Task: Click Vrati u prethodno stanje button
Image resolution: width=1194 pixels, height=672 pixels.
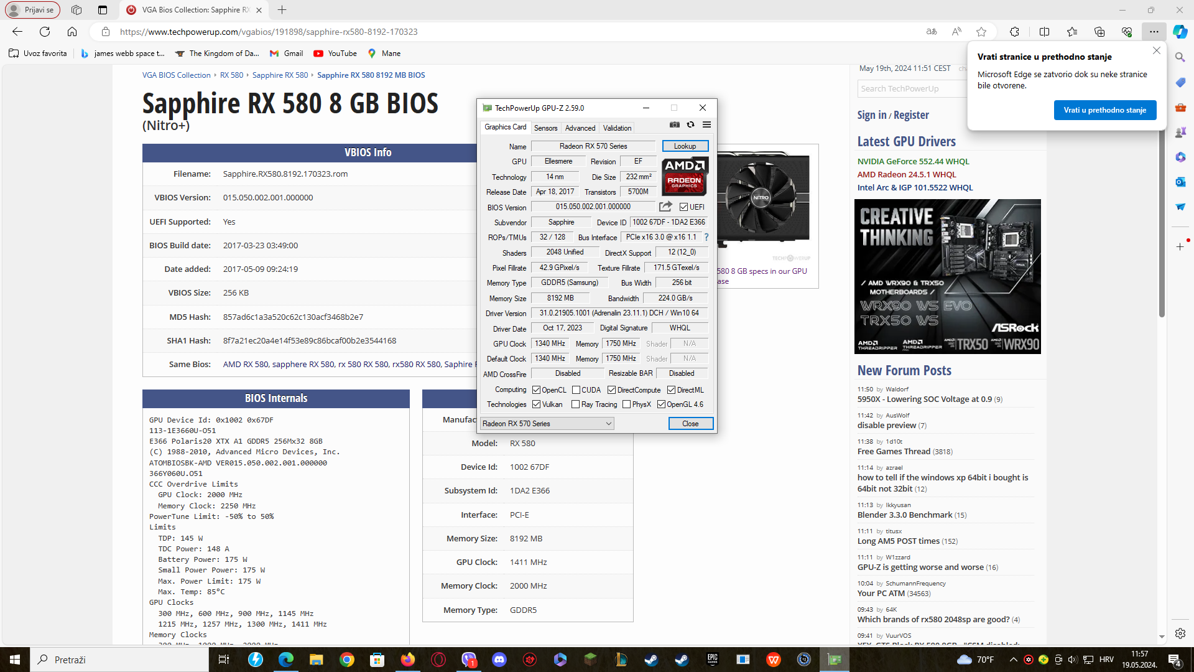Action: 1104,110
